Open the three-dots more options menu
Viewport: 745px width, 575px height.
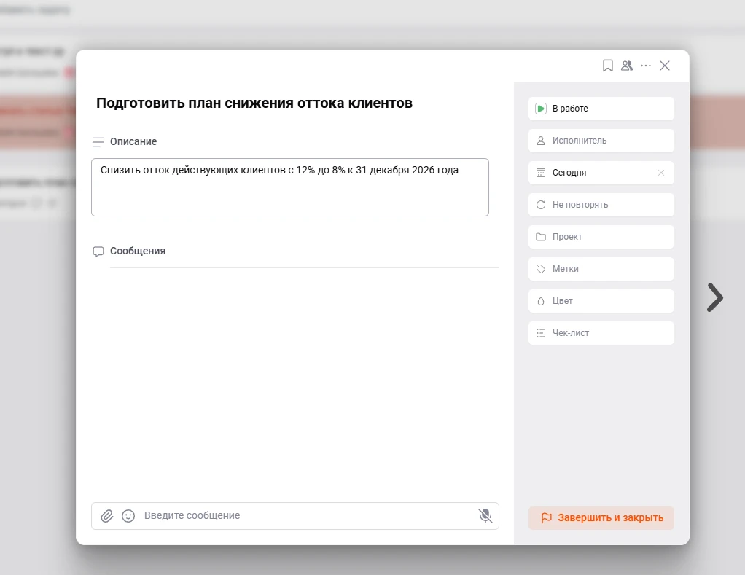coord(646,66)
